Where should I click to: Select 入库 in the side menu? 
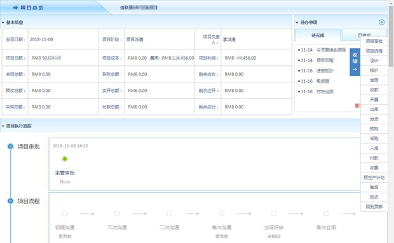(374, 148)
